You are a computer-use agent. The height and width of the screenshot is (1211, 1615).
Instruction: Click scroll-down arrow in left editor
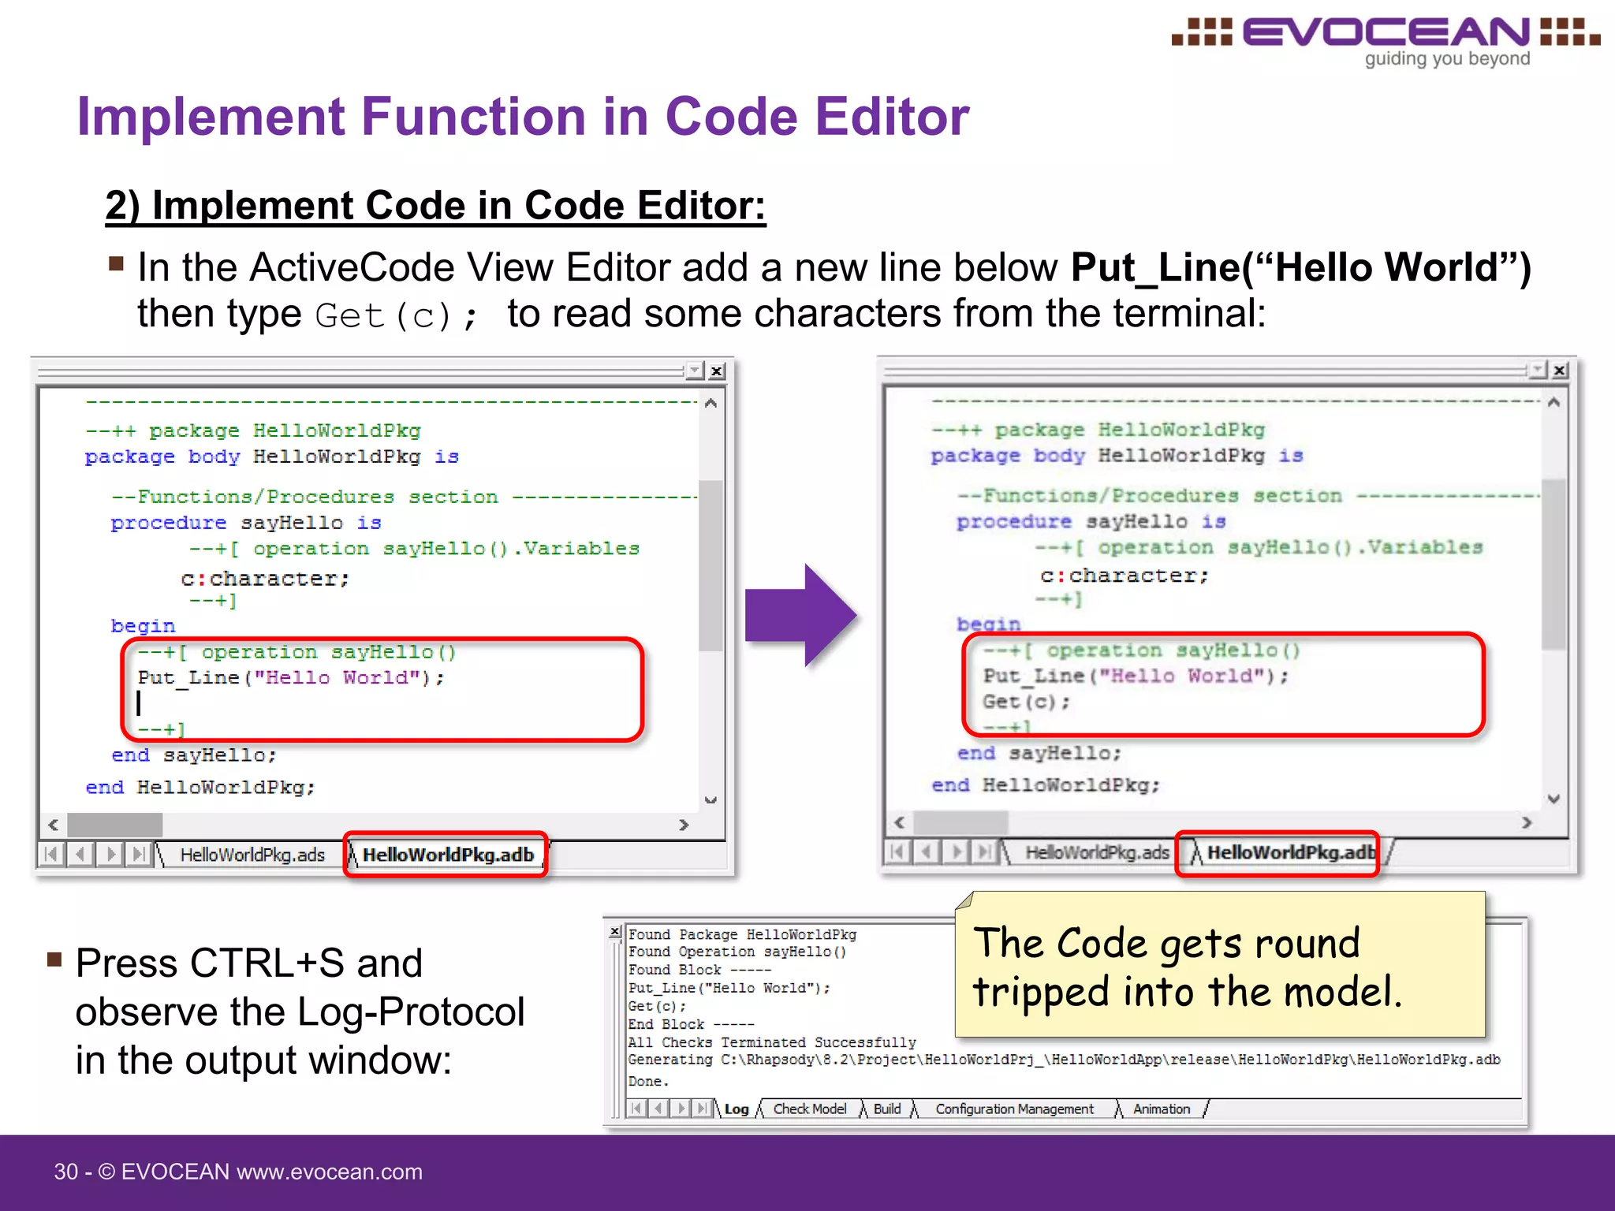tap(711, 799)
